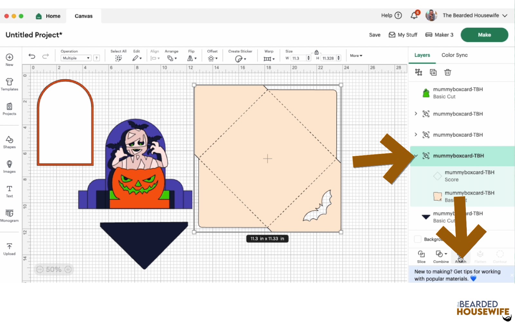Screen dimensions: 515x327
Task: Click the green Make button
Action: tap(484, 35)
